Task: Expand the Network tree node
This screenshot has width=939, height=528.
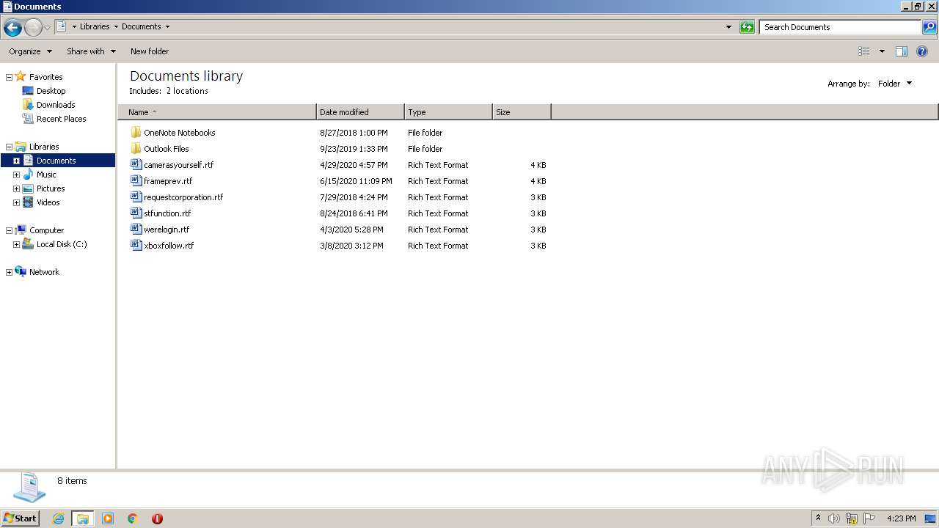Action: click(9, 272)
